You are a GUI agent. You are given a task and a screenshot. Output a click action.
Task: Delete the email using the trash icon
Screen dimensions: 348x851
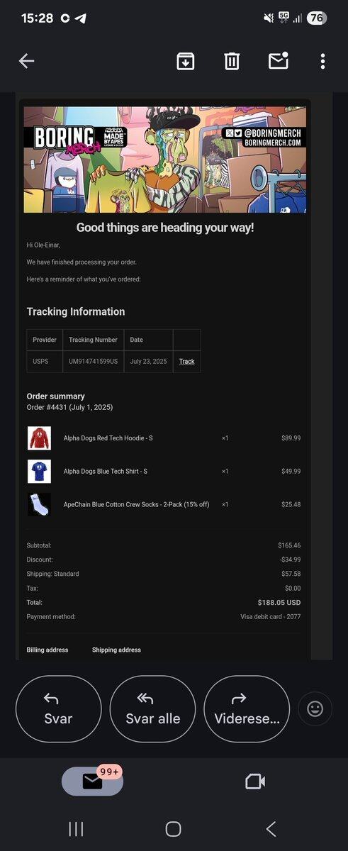pos(232,61)
